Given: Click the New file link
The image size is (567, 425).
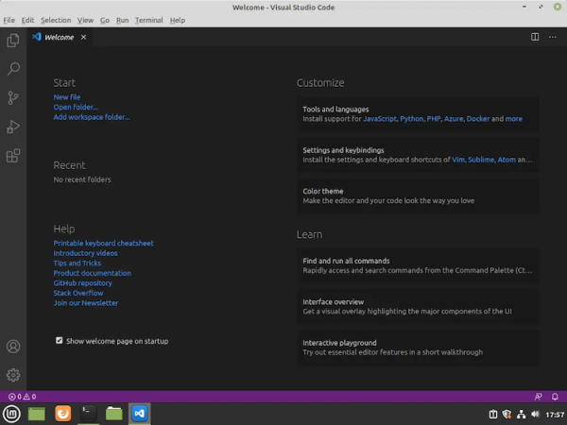Looking at the screenshot, I should click(67, 97).
